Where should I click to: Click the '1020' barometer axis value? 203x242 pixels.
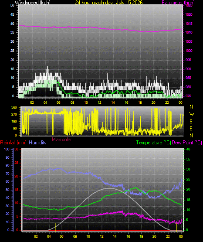[x=189, y=14]
